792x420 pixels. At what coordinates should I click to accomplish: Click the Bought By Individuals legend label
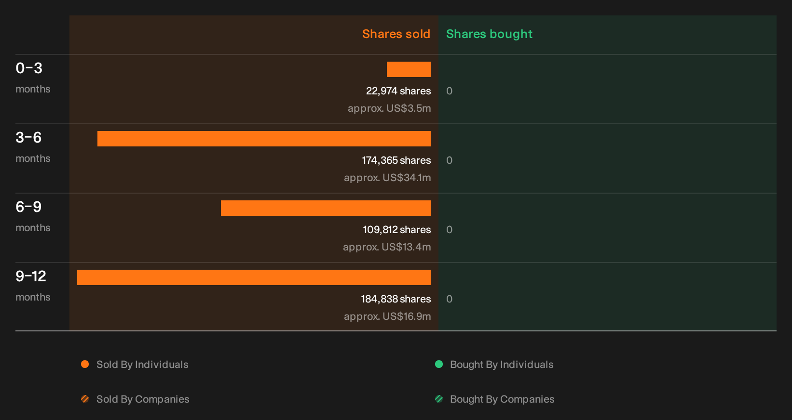coord(502,365)
